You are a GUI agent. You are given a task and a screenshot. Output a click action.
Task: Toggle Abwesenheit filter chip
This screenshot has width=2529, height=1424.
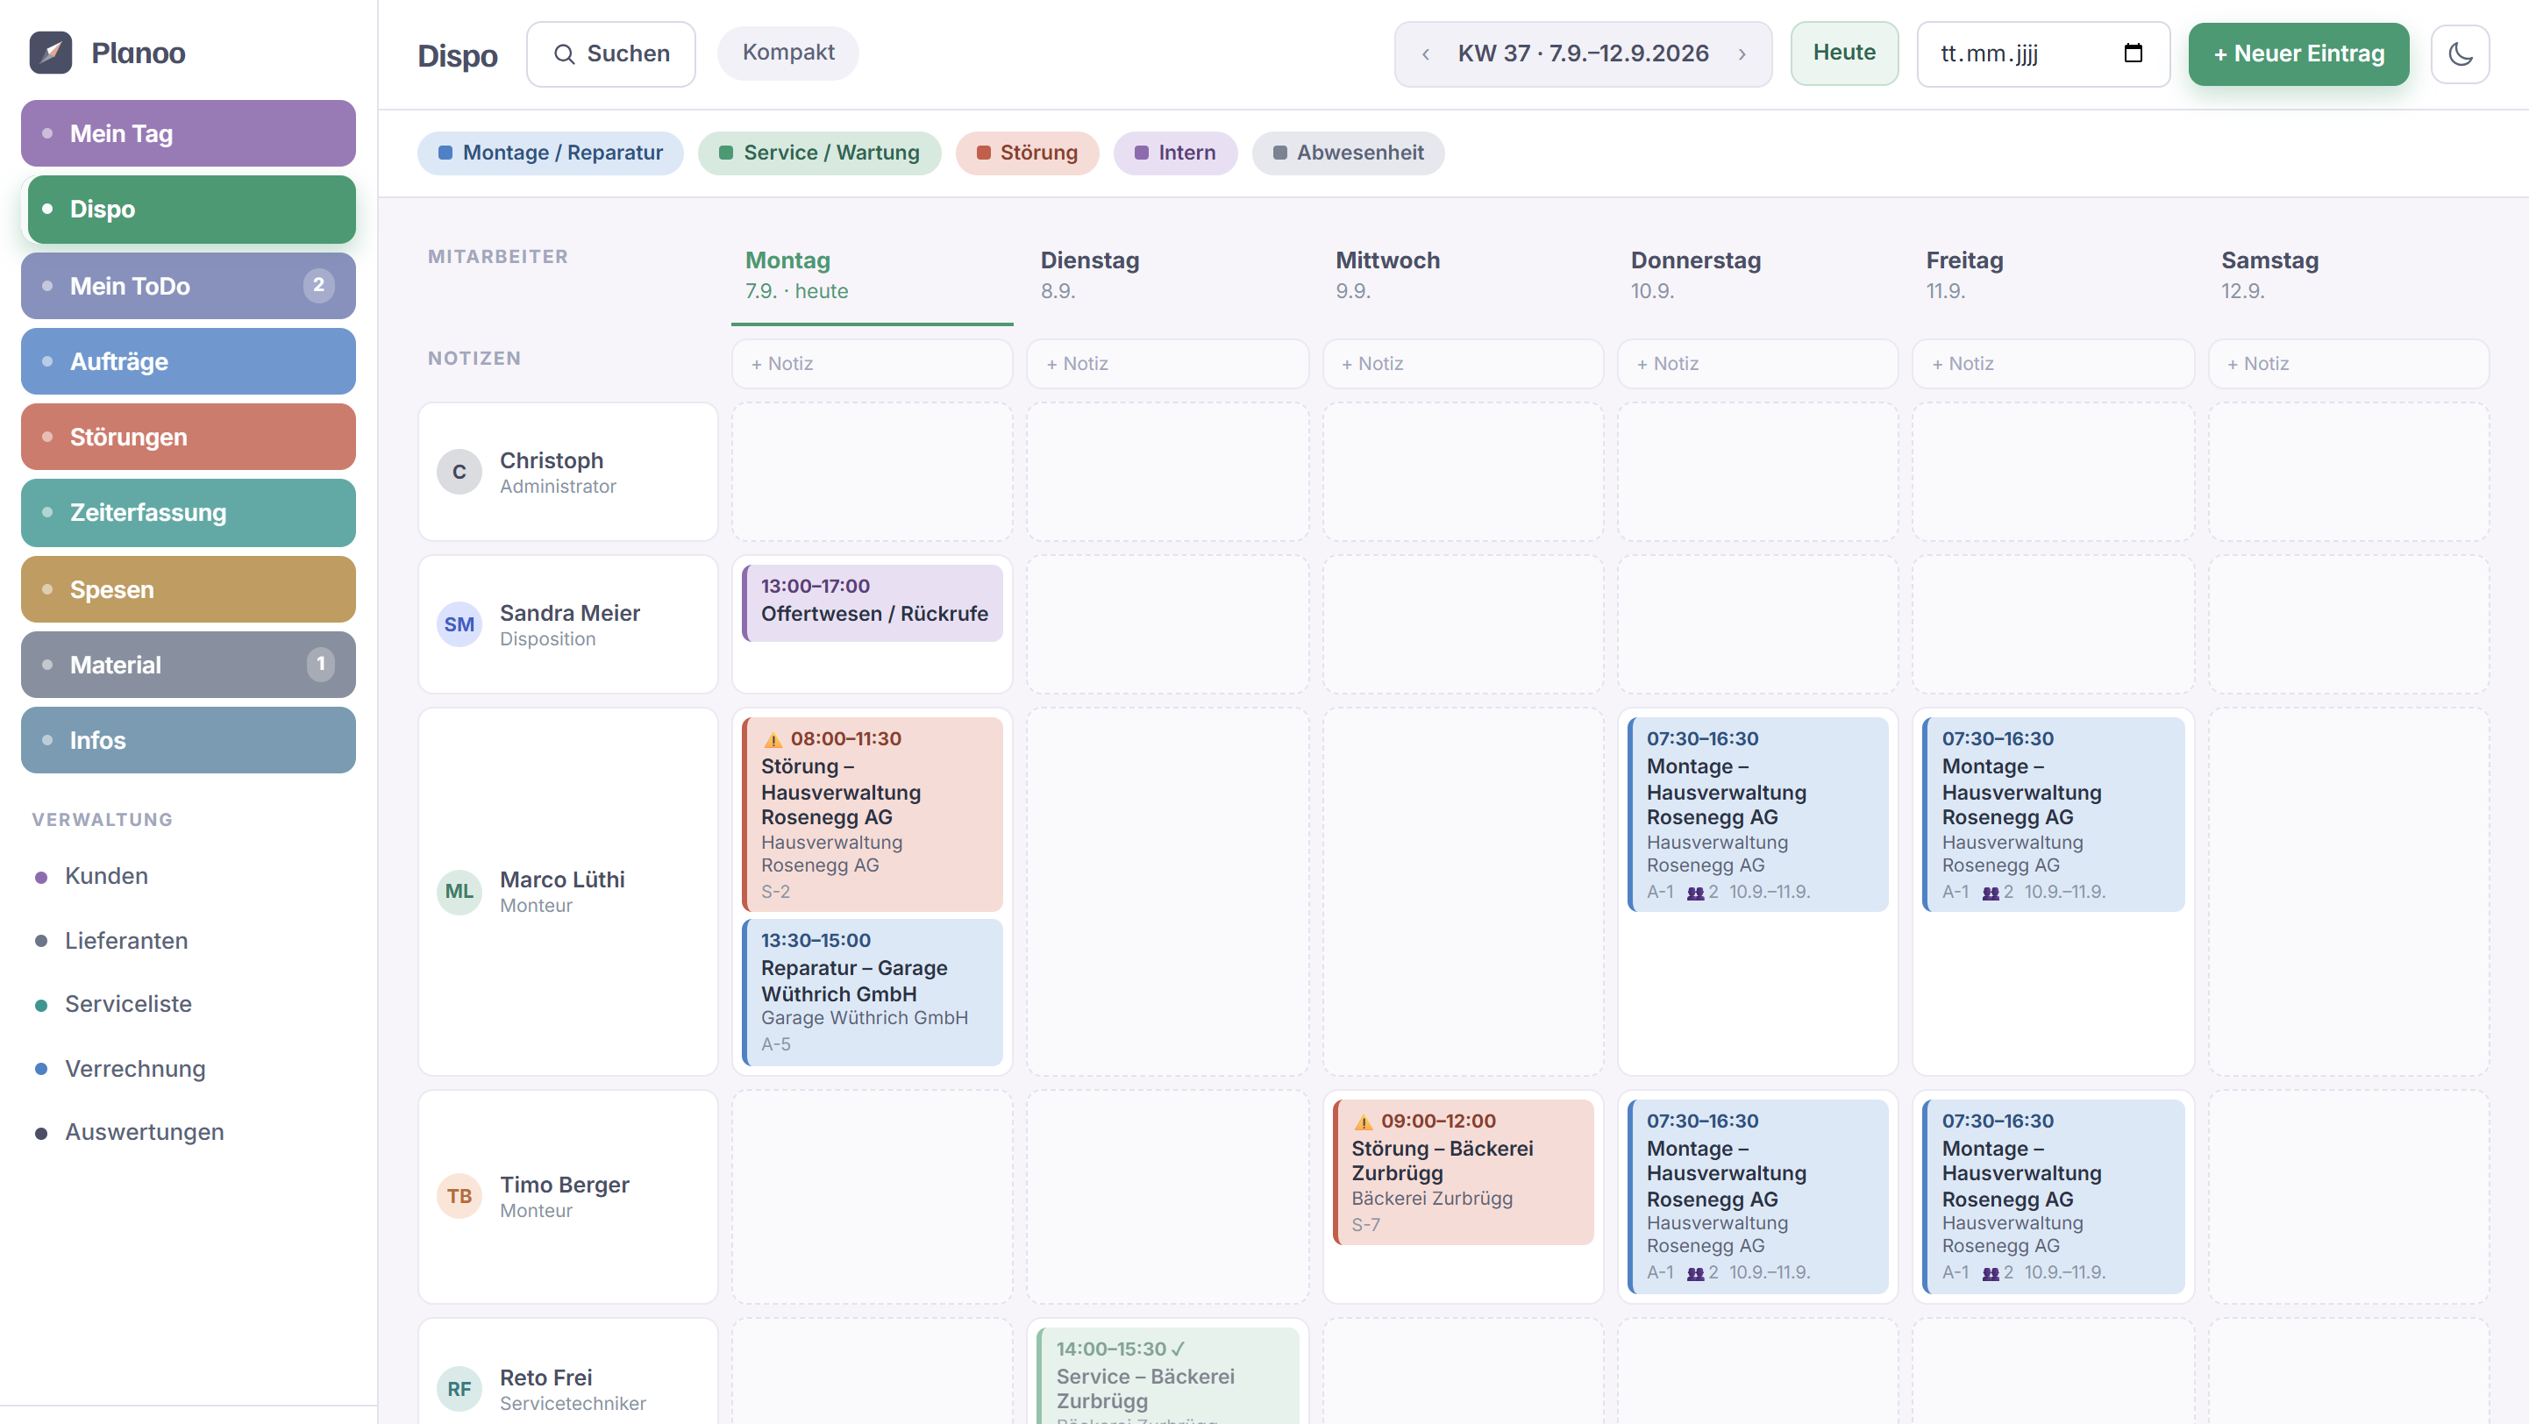1347,153
